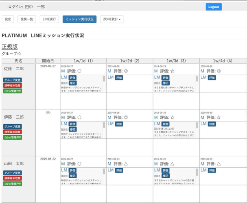Click scrollbar in 佐藤 二郎's 1w/1d cell
Viewport: 247px width, 203px height.
(x=104, y=79)
